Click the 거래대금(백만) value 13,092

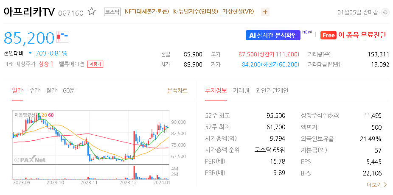click(x=380, y=64)
